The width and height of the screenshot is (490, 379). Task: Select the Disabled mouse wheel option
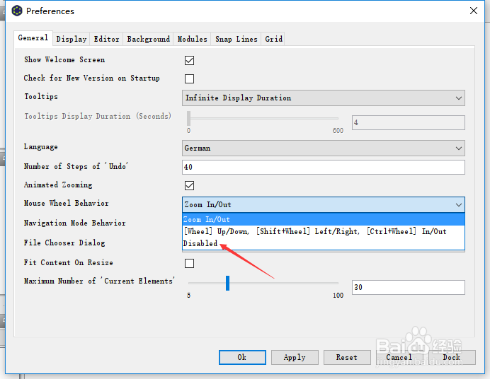point(324,243)
